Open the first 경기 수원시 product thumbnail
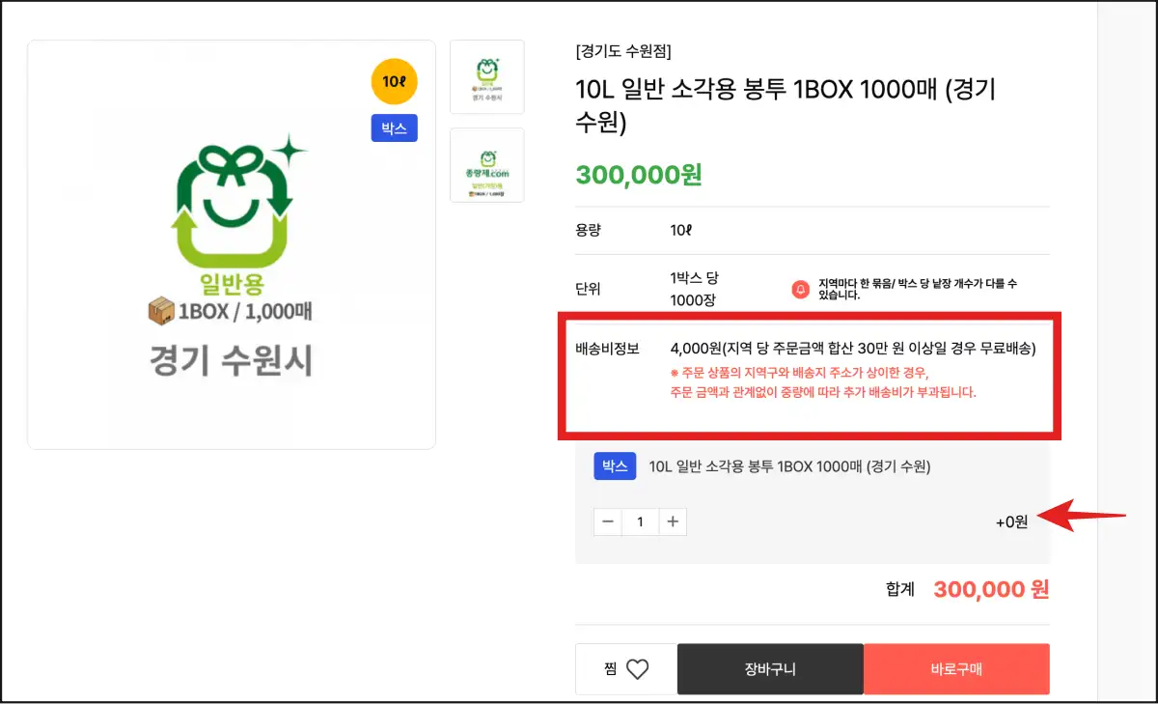Screen dimensions: 1158x704 pyautogui.click(x=487, y=77)
